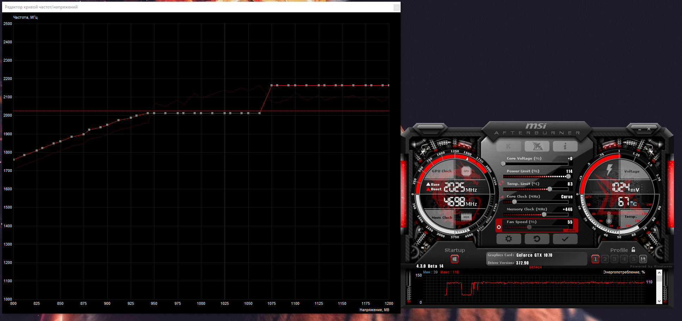
Task: Toggle the Windows Startup button
Action: point(455,259)
